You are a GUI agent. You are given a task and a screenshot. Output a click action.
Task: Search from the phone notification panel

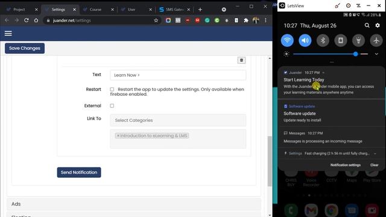367,25
